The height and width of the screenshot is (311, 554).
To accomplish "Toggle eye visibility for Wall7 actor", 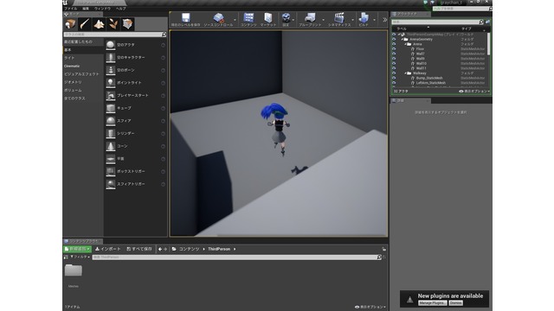I will [394, 54].
